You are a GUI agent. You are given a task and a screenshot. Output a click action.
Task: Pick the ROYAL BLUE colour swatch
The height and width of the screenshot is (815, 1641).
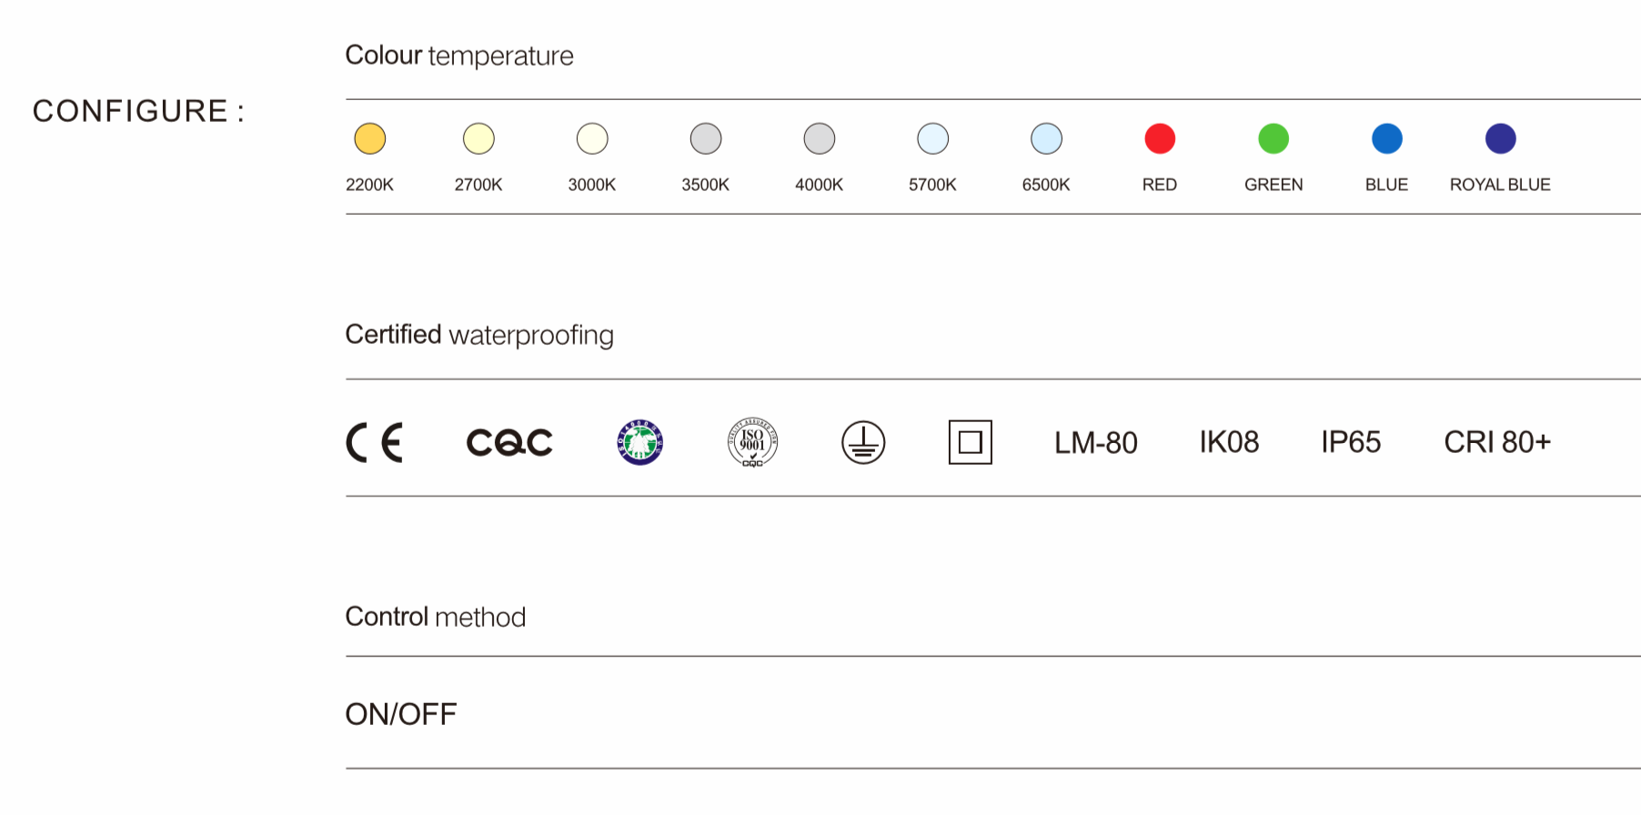point(1501,139)
